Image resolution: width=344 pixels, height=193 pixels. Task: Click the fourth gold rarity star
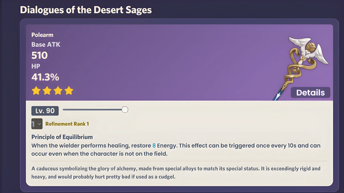point(69,90)
